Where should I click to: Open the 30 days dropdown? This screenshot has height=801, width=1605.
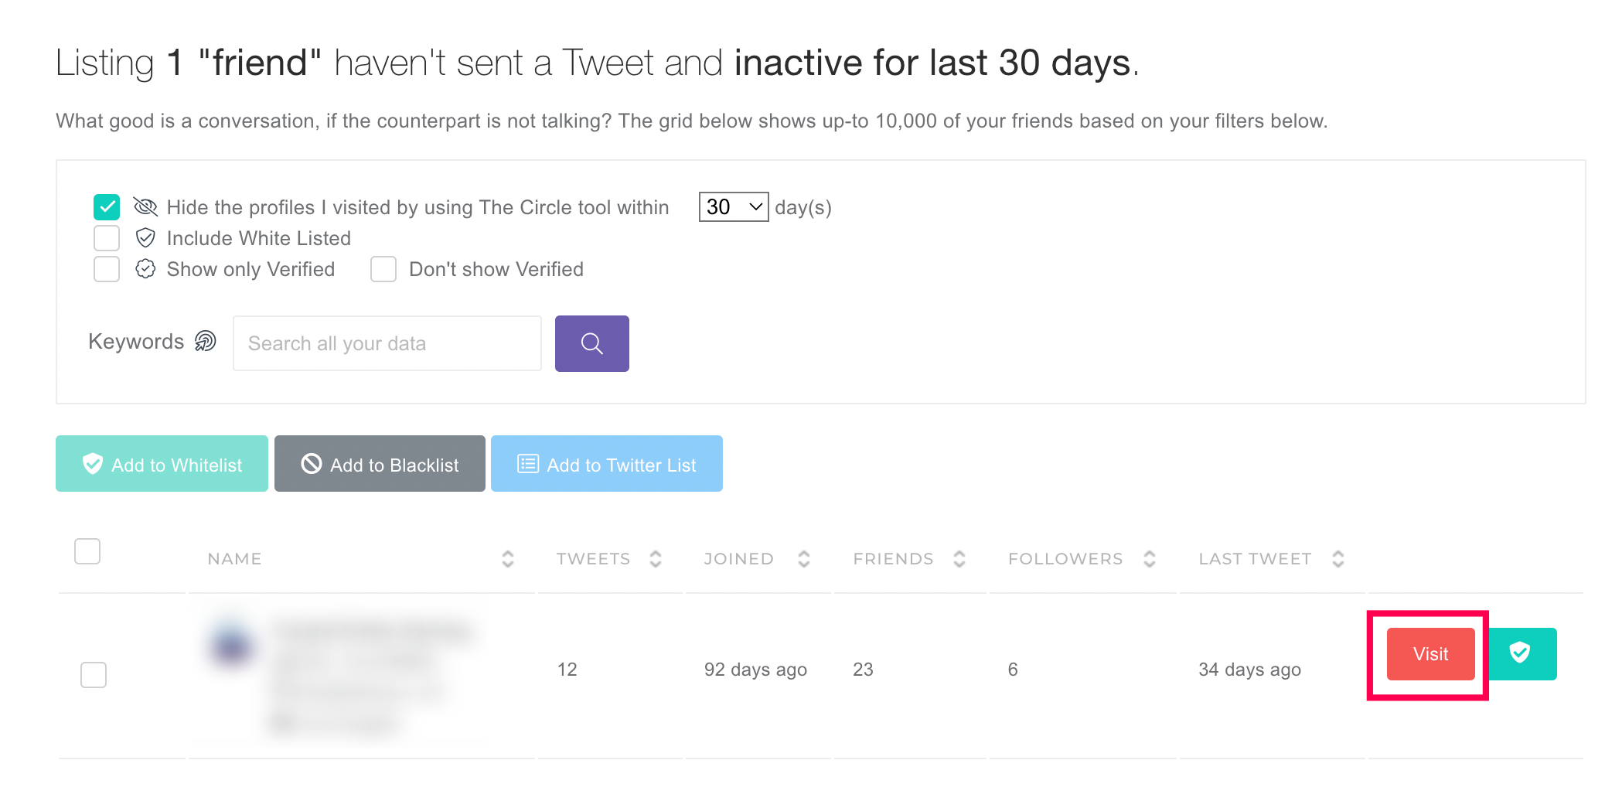coord(733,207)
